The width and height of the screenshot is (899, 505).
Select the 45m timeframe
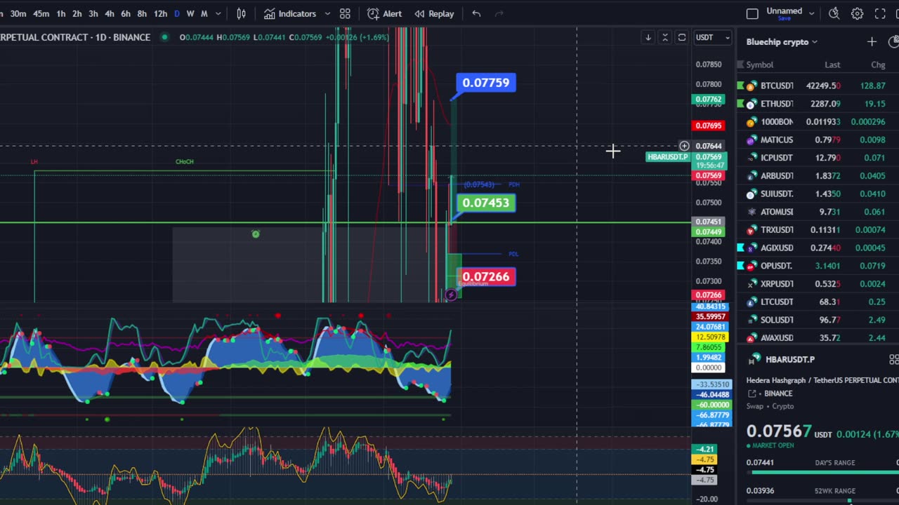[41, 13]
